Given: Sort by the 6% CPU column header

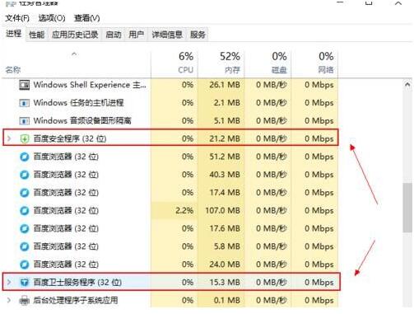Looking at the screenshot, I should click(174, 63).
